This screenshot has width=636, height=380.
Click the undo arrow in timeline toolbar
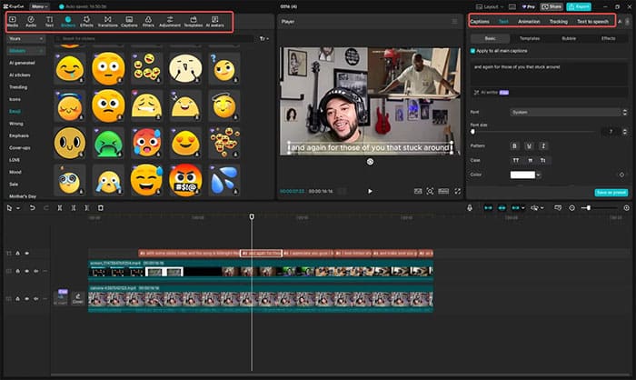coord(32,208)
